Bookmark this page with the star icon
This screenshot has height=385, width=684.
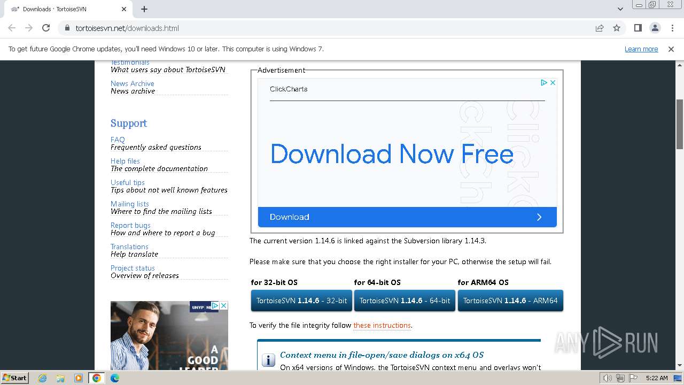point(617,28)
